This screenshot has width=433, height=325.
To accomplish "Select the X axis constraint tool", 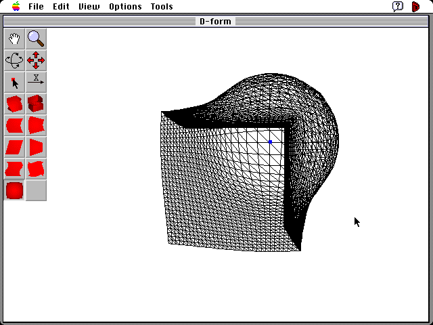I will 36,82.
